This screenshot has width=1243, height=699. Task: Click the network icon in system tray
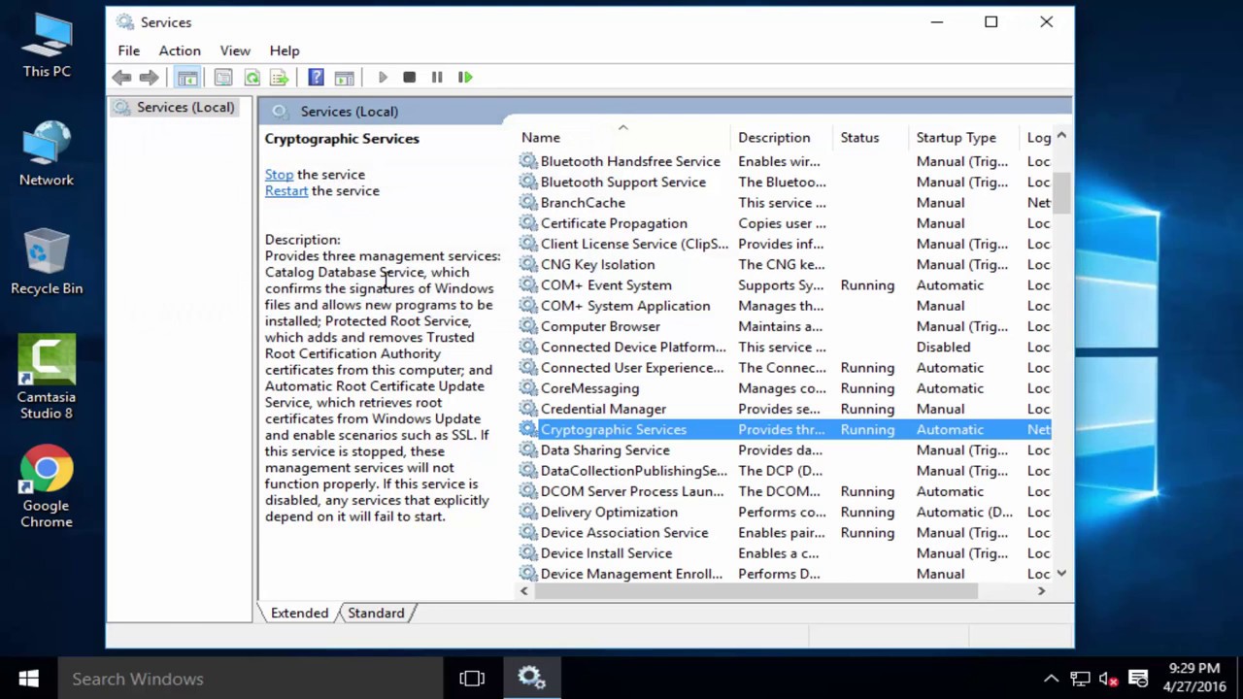[1080, 679]
